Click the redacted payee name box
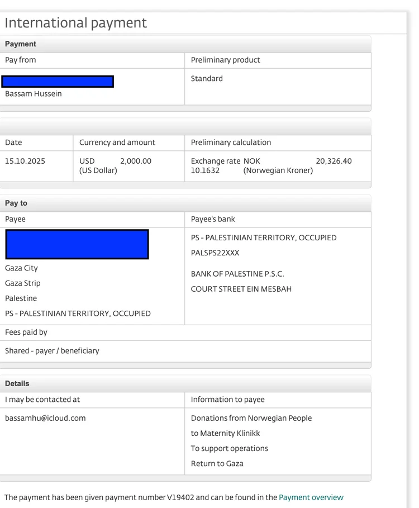Image resolution: width=419 pixels, height=508 pixels. point(77,244)
